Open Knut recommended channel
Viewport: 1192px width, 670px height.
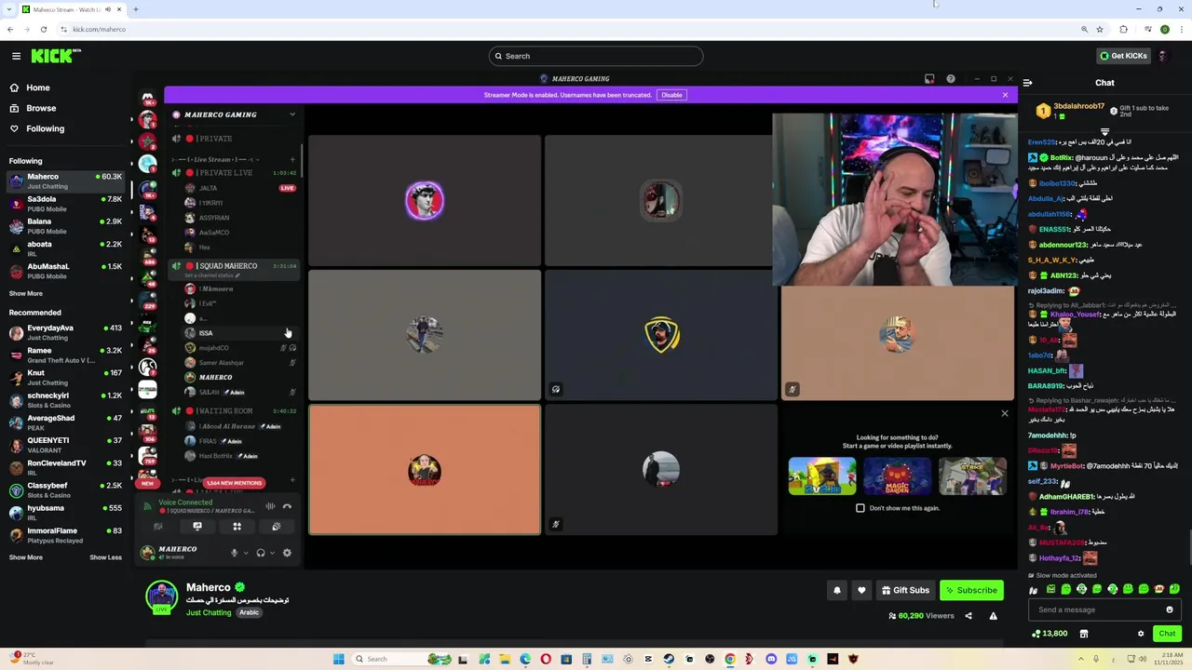[x=65, y=377]
